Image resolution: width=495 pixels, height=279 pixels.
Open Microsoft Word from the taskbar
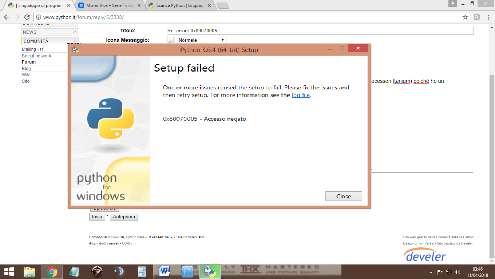tap(165, 272)
